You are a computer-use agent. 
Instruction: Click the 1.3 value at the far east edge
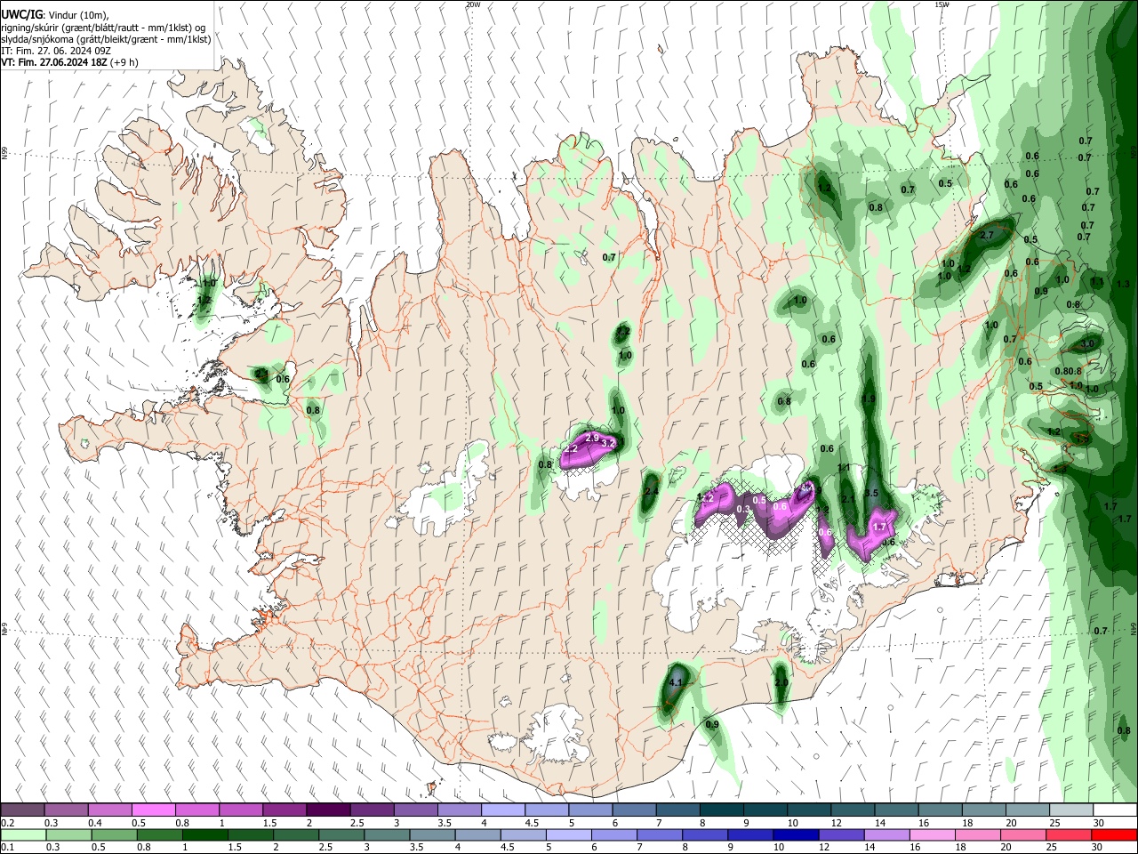pos(1123,284)
